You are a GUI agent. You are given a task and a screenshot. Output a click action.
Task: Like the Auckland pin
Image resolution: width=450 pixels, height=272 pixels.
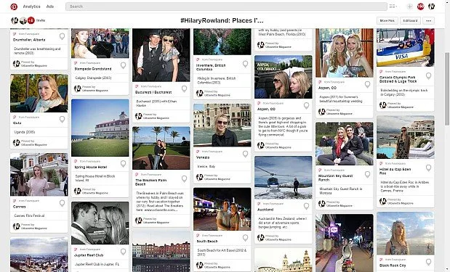307,206
